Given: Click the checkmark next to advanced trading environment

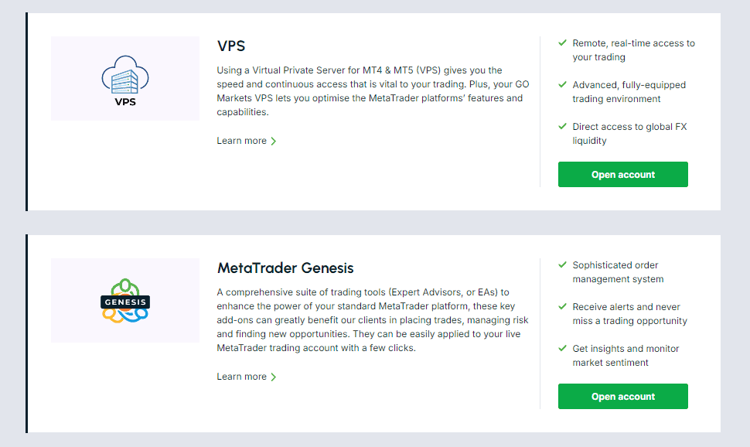Looking at the screenshot, I should click(x=563, y=84).
